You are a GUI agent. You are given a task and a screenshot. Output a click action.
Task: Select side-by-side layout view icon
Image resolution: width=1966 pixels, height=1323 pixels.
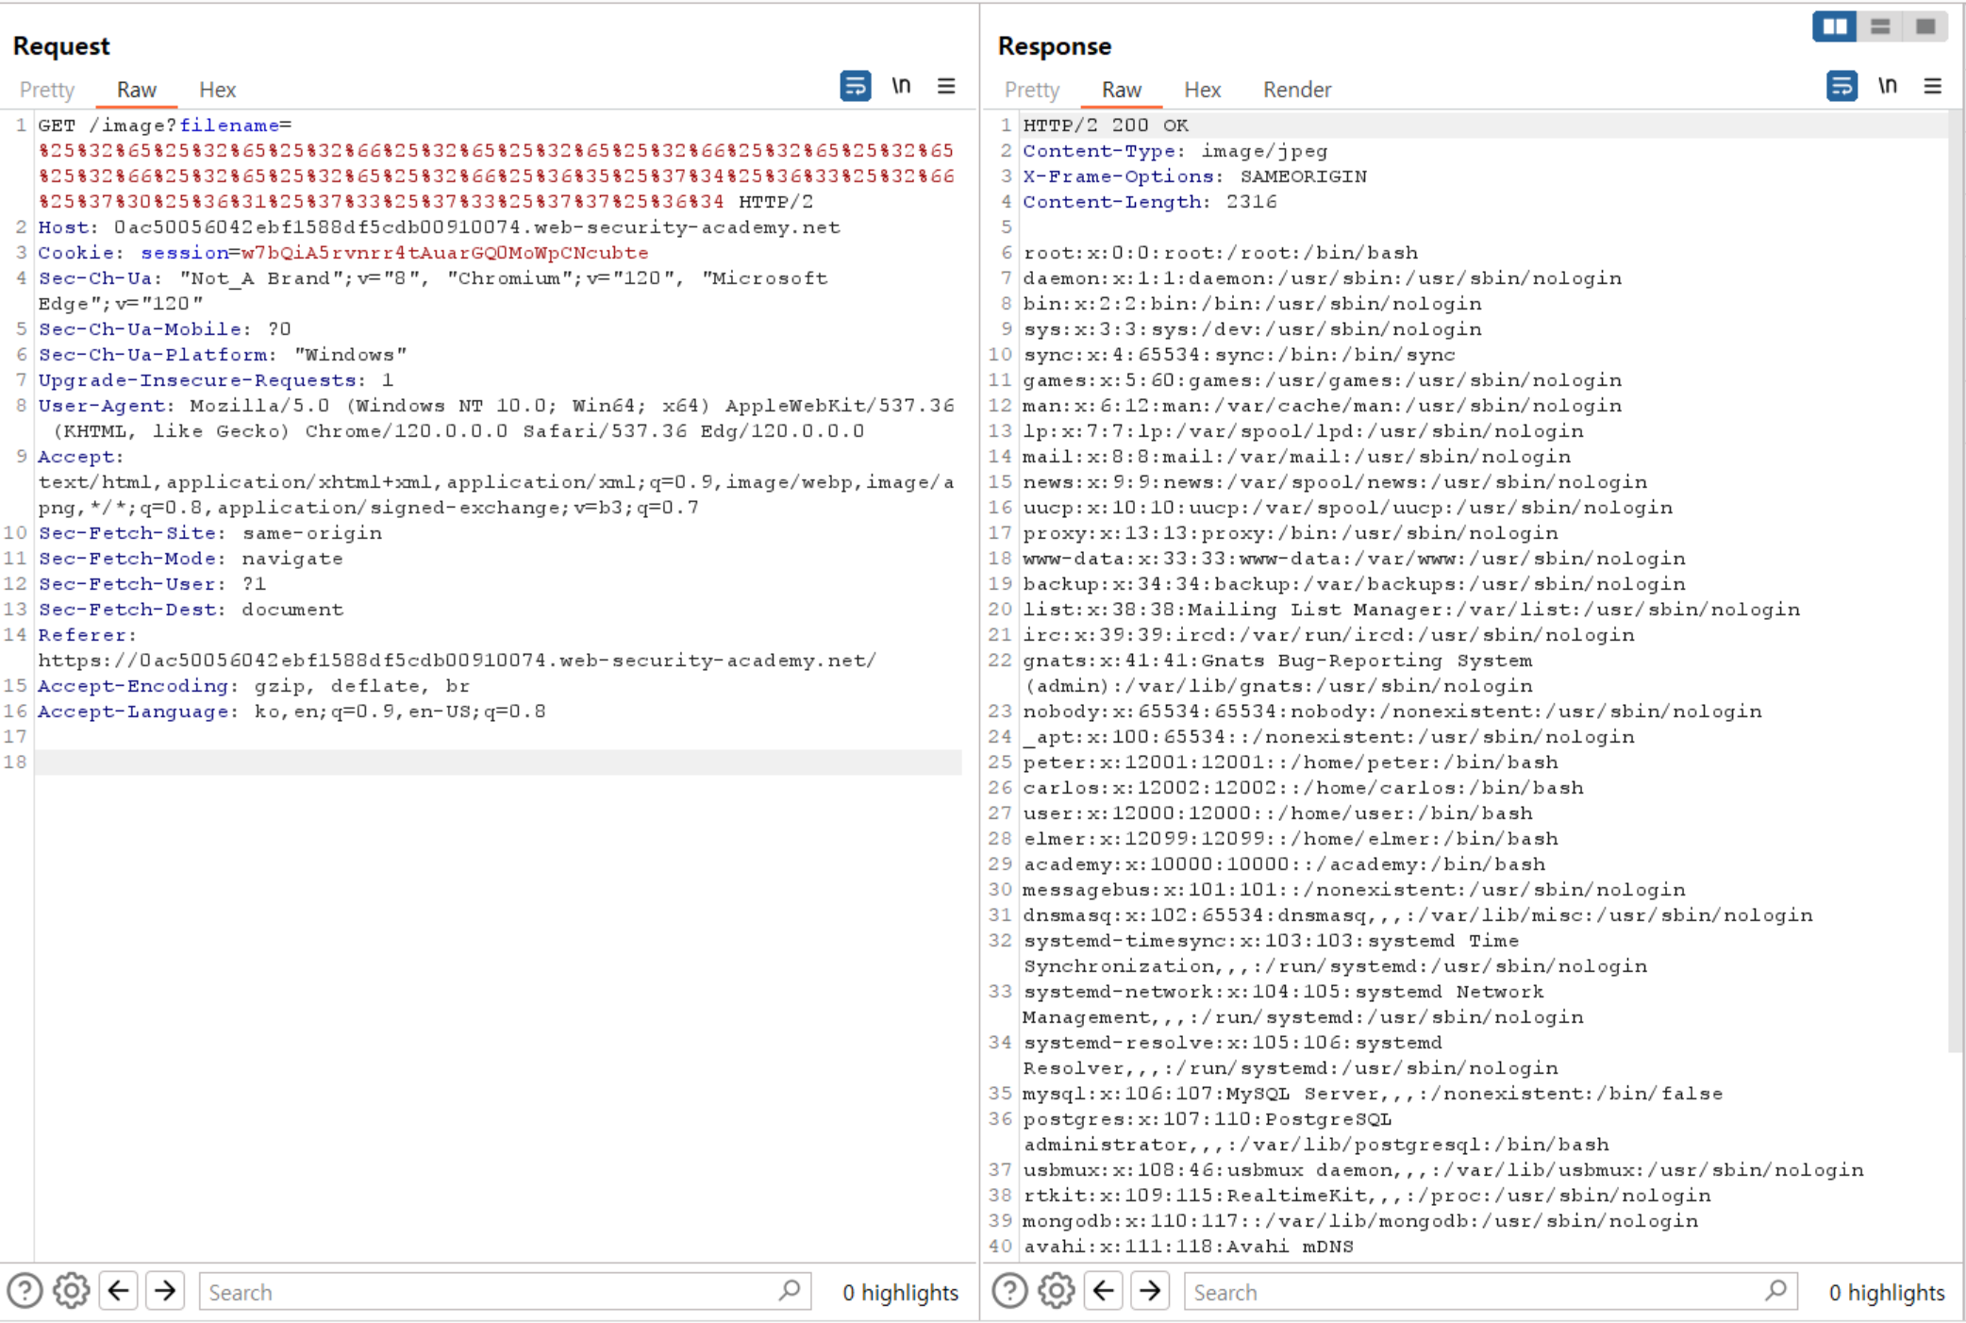(1834, 26)
